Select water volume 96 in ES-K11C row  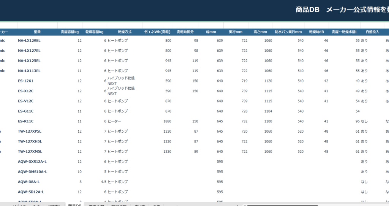(357, 121)
